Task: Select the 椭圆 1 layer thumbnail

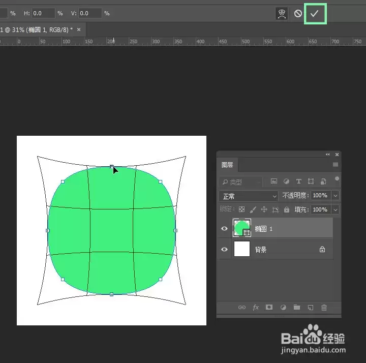Action: pyautogui.click(x=242, y=228)
